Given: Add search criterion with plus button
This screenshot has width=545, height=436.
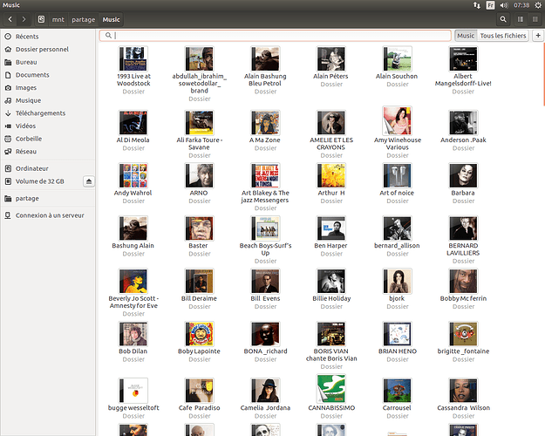Looking at the screenshot, I should tap(538, 36).
